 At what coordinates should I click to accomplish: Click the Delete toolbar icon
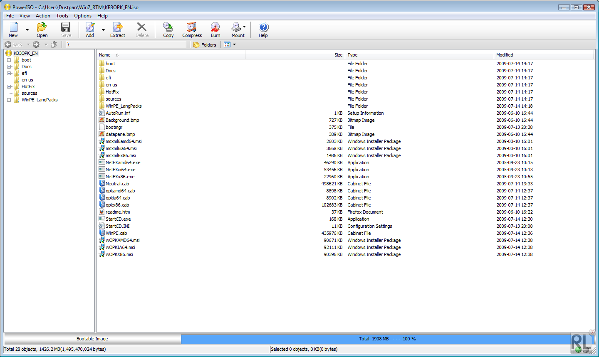(x=142, y=27)
